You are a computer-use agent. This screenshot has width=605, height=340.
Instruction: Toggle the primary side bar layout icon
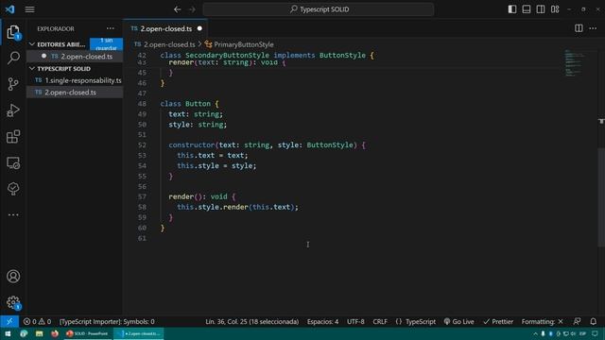coord(512,9)
